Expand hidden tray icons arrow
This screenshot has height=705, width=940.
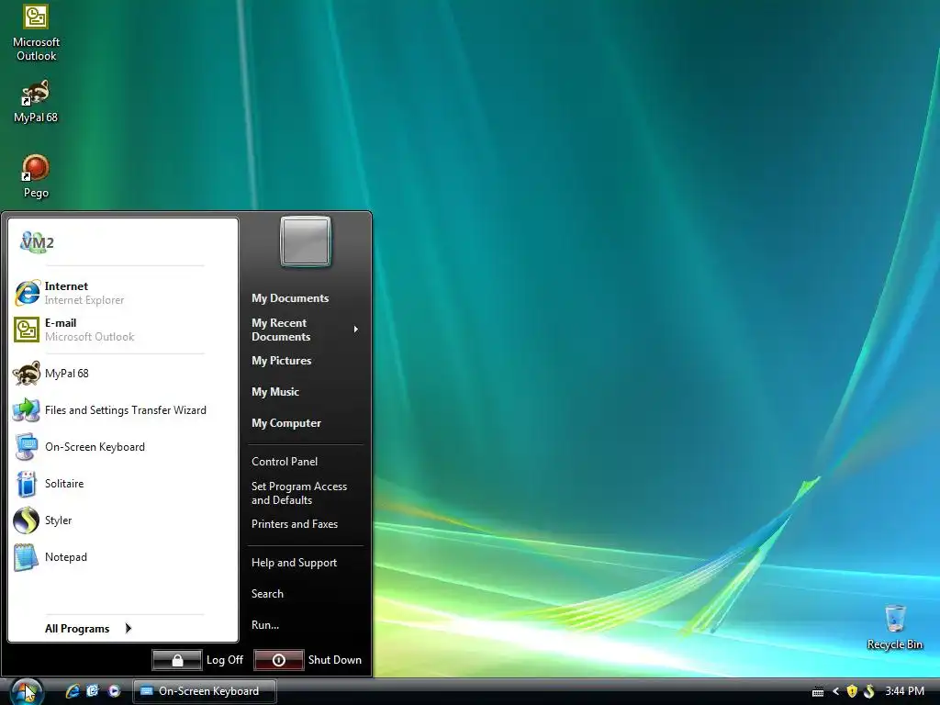(x=835, y=691)
